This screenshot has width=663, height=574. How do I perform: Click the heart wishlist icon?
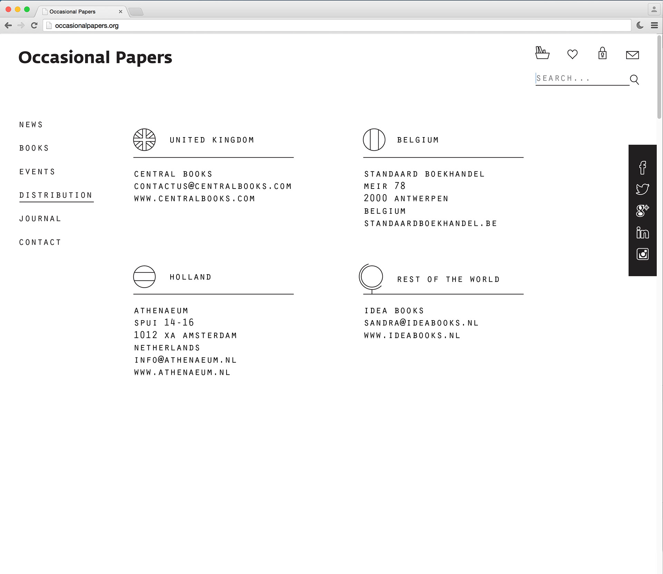(572, 54)
